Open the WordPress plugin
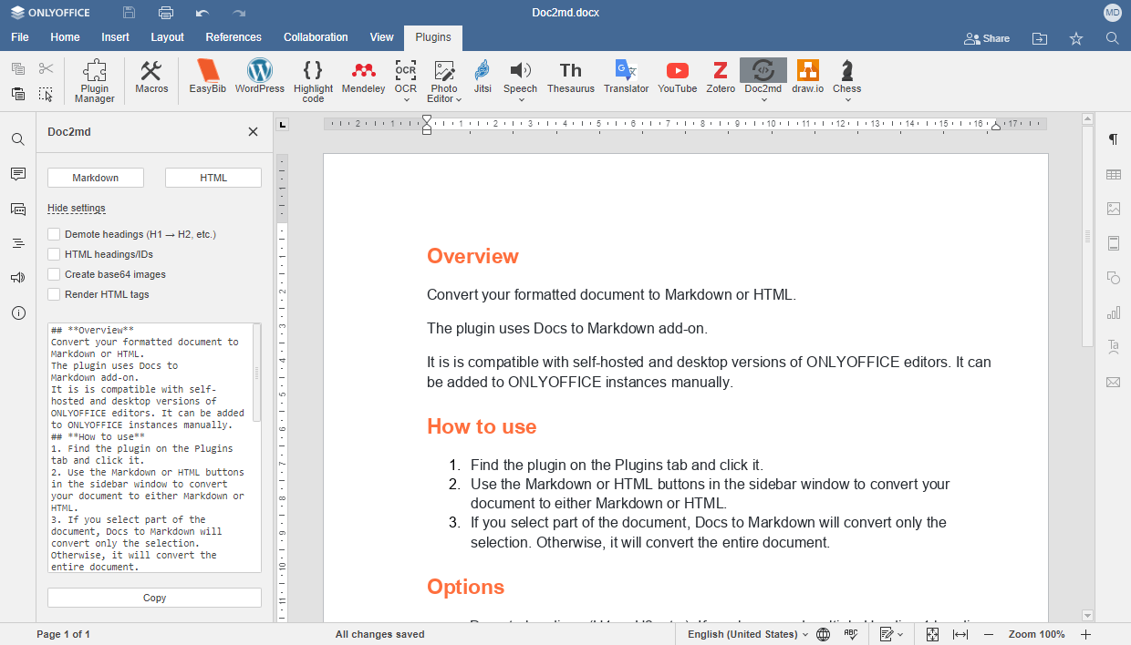This screenshot has width=1131, height=645. tap(260, 77)
